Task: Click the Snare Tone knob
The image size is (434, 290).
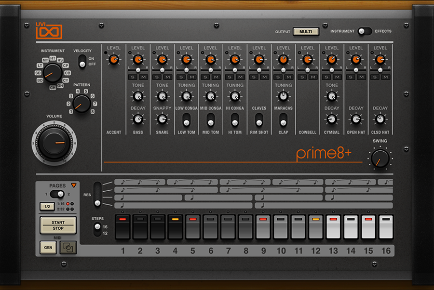Action: click(162, 96)
